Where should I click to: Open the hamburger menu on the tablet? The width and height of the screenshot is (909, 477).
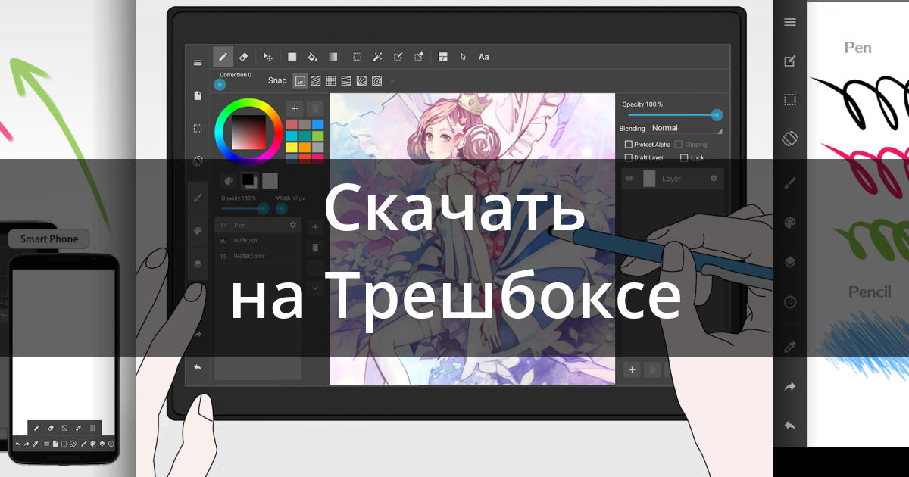(198, 63)
